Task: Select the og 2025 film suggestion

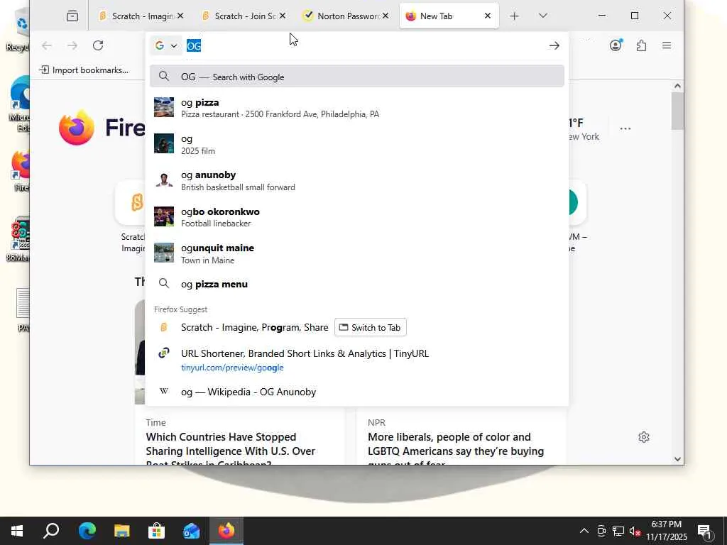Action: pyautogui.click(x=357, y=144)
